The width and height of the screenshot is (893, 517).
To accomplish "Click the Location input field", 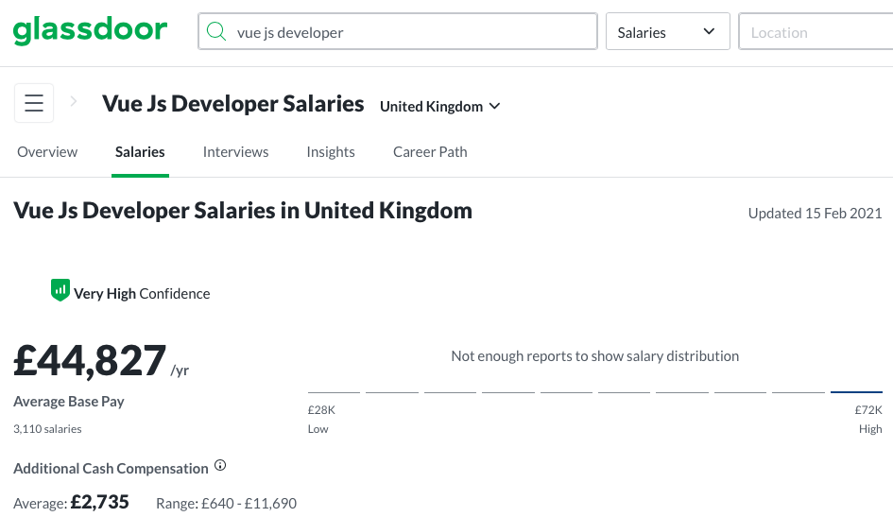I will [816, 31].
